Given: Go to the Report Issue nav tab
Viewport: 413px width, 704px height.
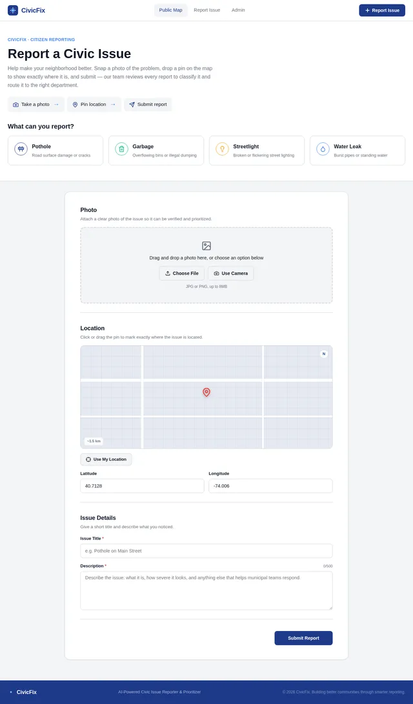Looking at the screenshot, I should coord(207,10).
